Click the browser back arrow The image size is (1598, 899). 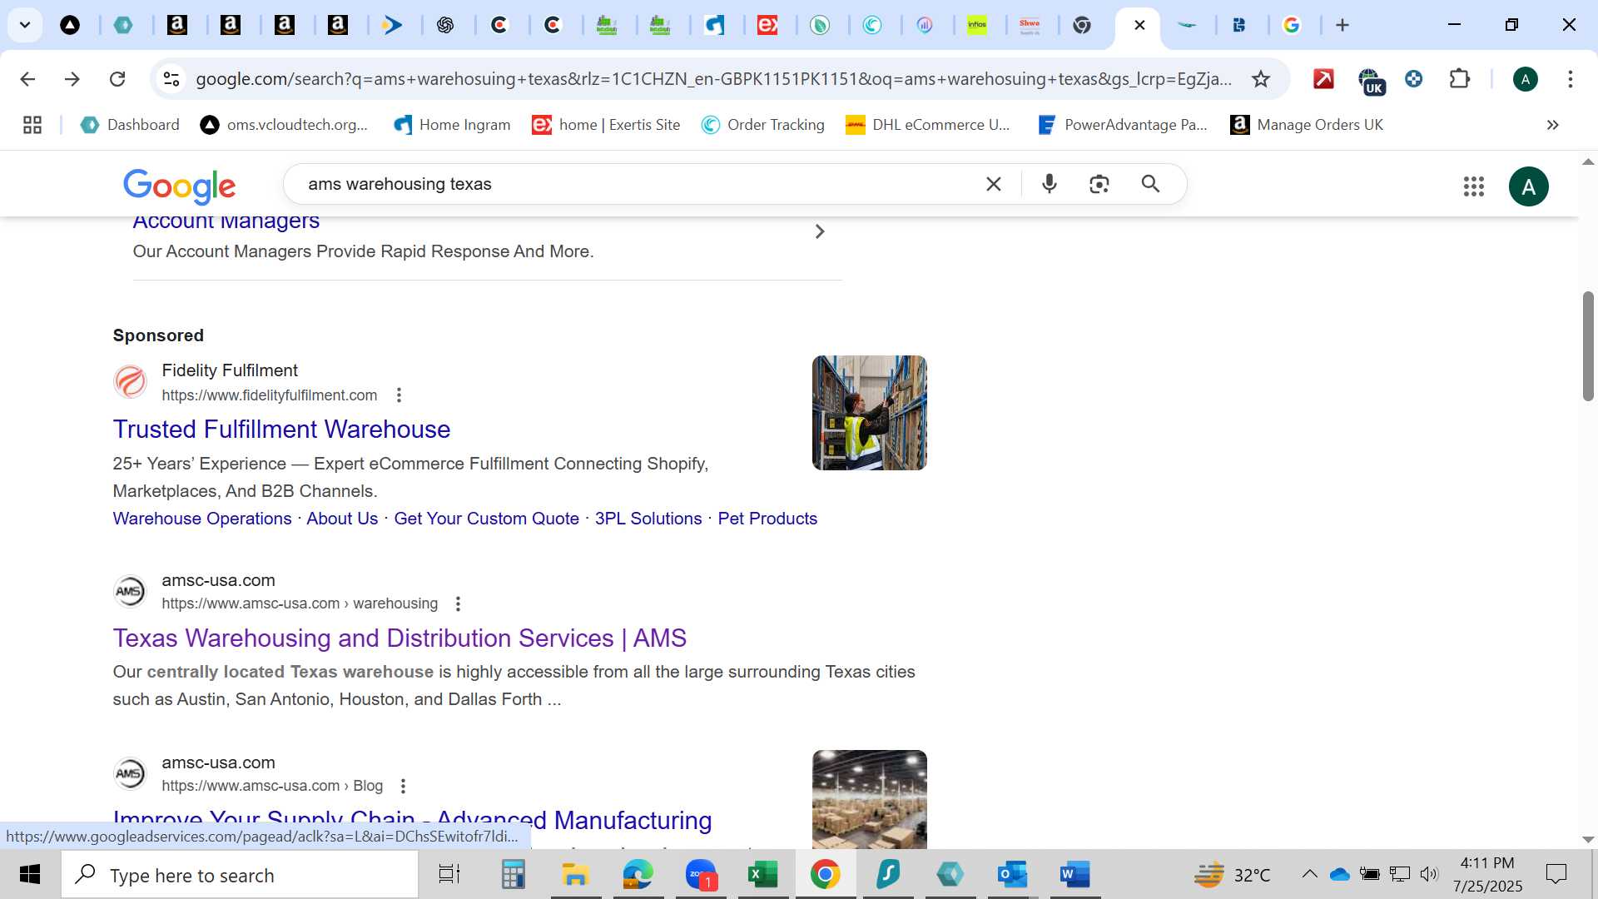27,79
